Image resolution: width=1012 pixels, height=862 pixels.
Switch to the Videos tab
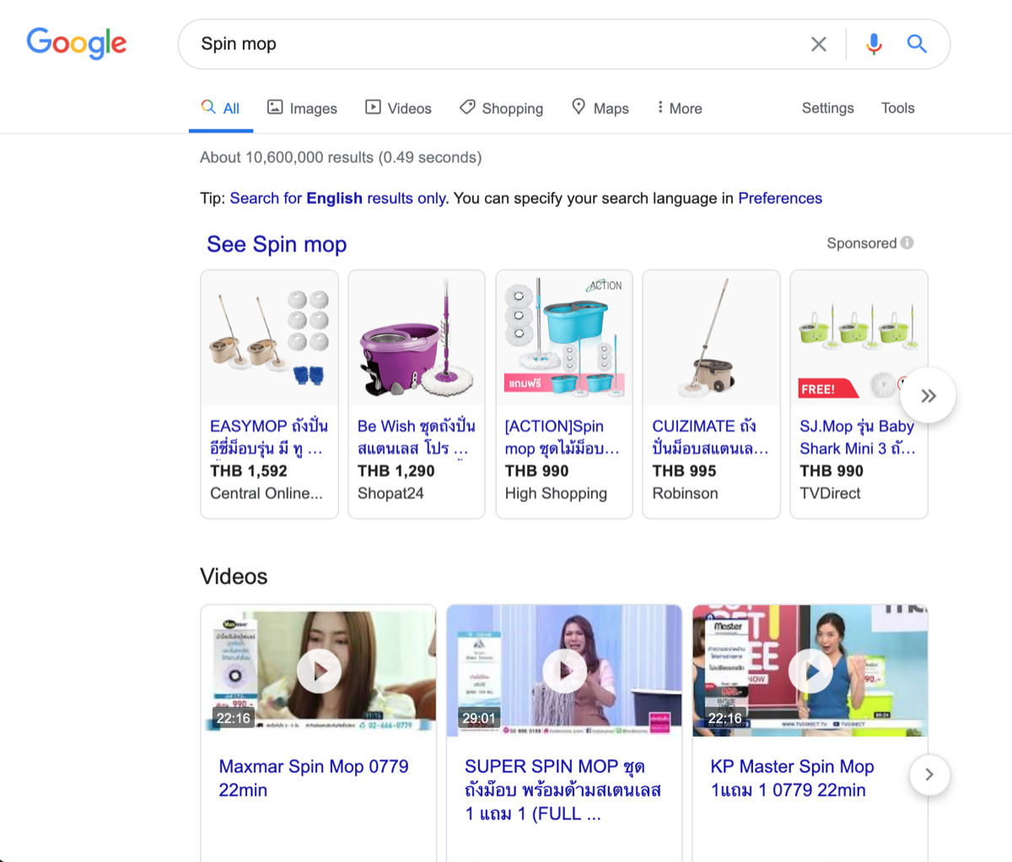click(x=398, y=109)
